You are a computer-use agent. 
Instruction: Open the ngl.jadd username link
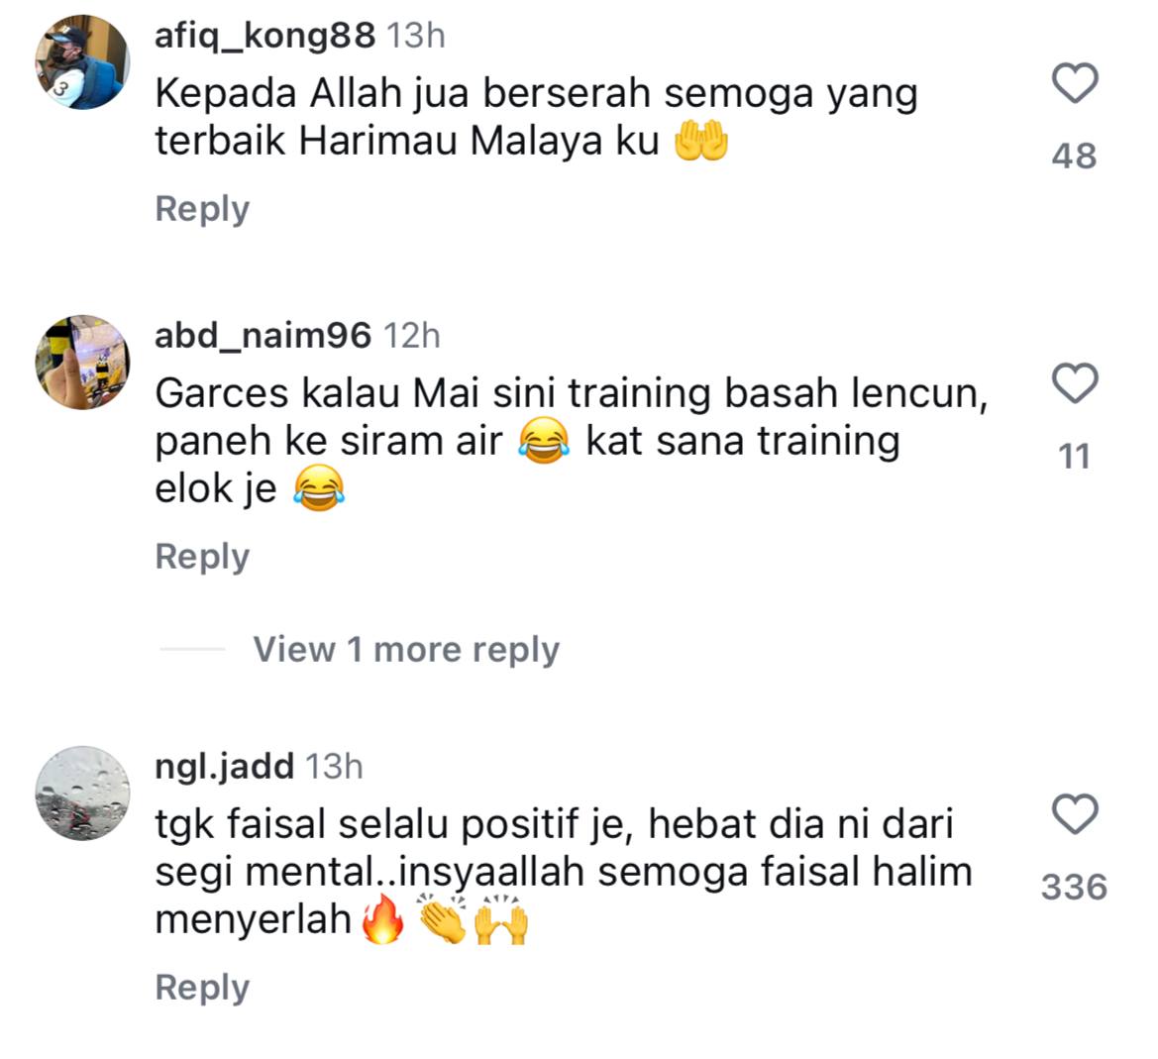(x=225, y=768)
